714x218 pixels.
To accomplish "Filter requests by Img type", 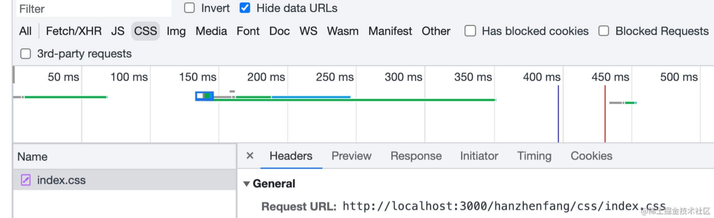I will pyautogui.click(x=176, y=31).
